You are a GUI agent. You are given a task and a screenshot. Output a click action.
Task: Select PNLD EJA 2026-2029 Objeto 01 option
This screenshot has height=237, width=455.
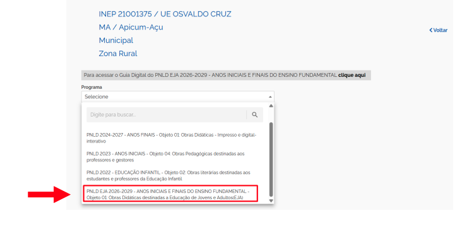pyautogui.click(x=170, y=194)
